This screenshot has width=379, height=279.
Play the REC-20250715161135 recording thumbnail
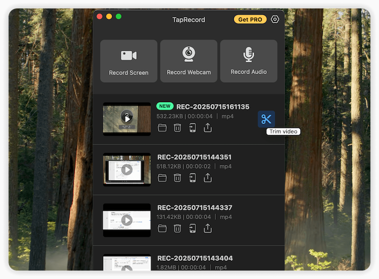(x=127, y=119)
